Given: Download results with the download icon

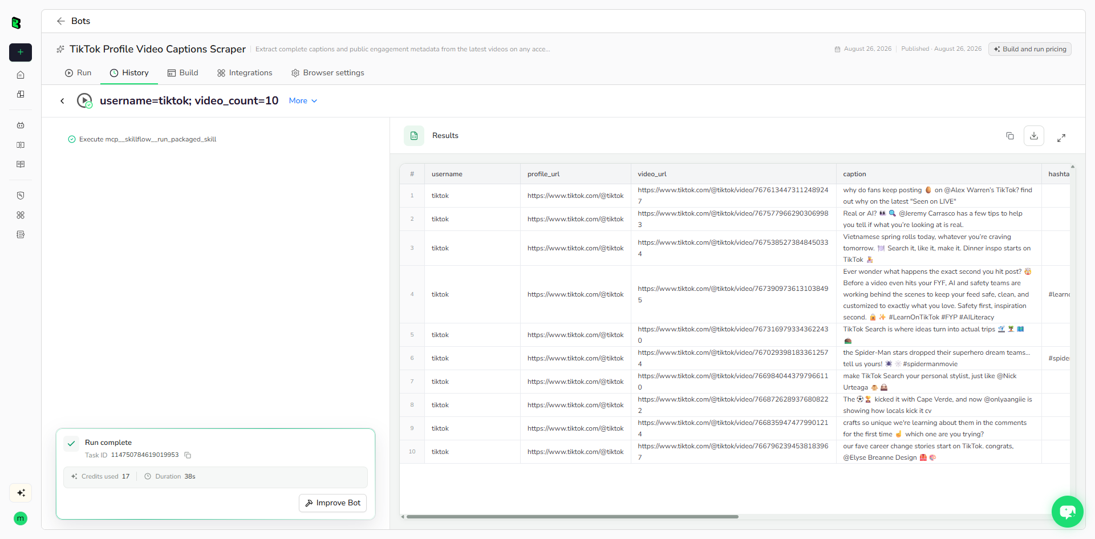Looking at the screenshot, I should (1034, 136).
